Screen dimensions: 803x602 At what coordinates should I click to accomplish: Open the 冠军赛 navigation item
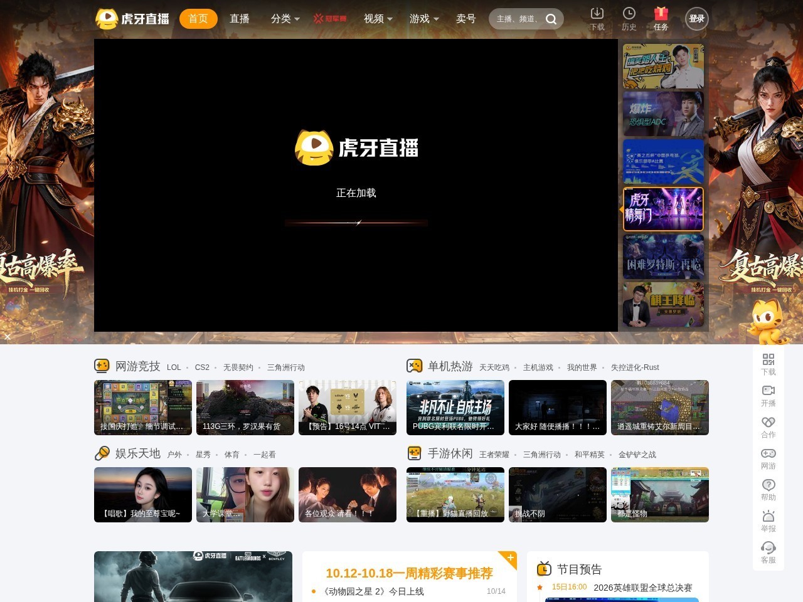pyautogui.click(x=330, y=19)
